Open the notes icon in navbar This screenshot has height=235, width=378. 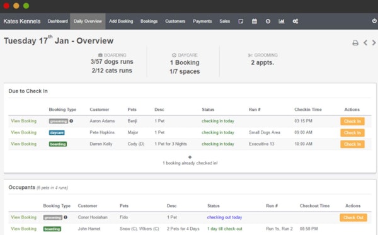(x=241, y=21)
